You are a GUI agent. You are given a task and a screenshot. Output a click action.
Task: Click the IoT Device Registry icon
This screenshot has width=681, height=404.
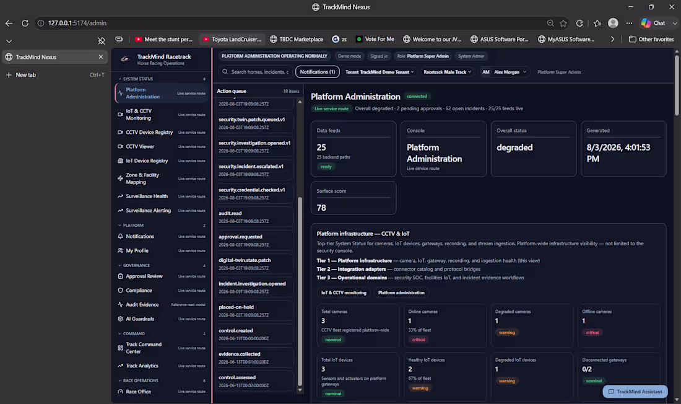coord(120,160)
